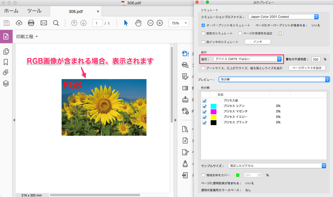This screenshot has width=333, height=197.
Task: Uncheck the プロセス シアン separation
Action: pos(205,106)
